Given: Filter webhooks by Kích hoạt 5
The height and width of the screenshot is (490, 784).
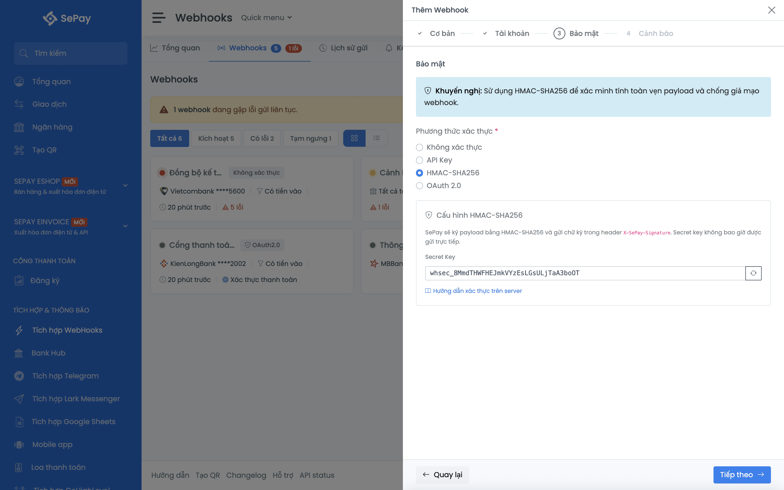Looking at the screenshot, I should click(216, 138).
